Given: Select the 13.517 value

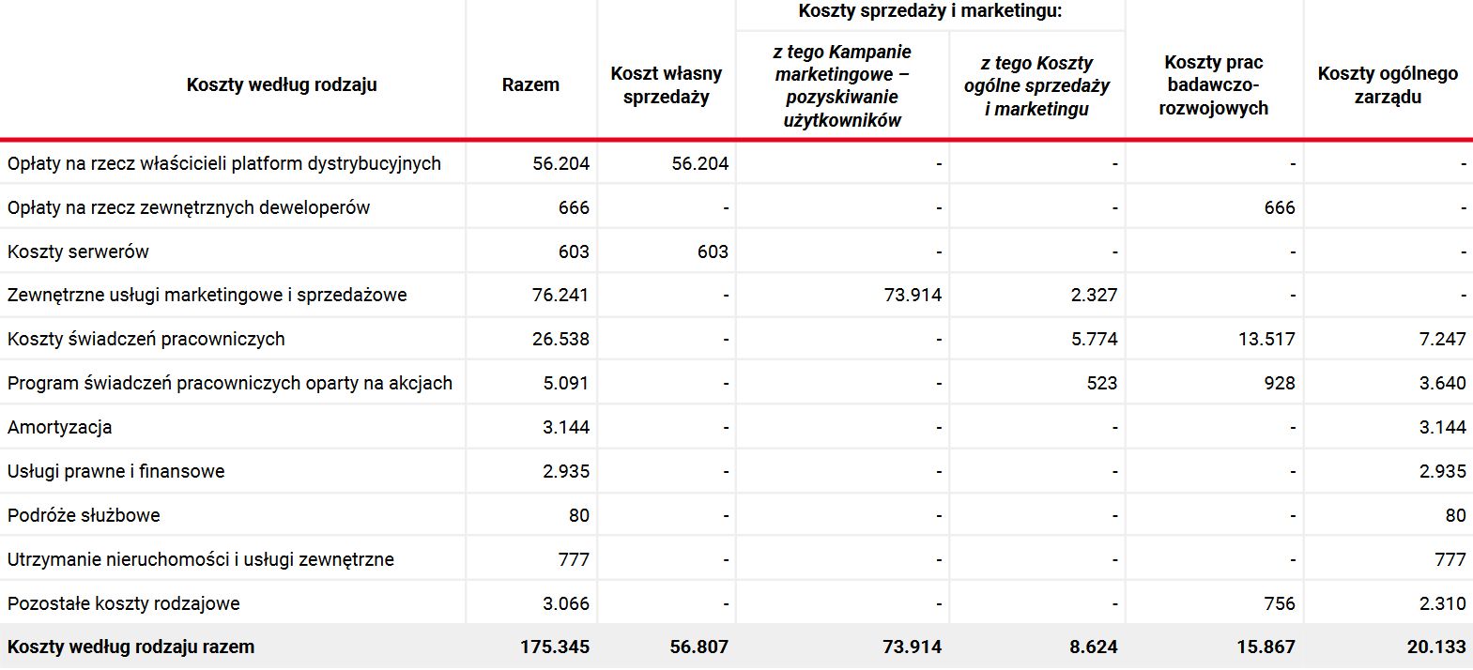Looking at the screenshot, I should tap(1266, 339).
